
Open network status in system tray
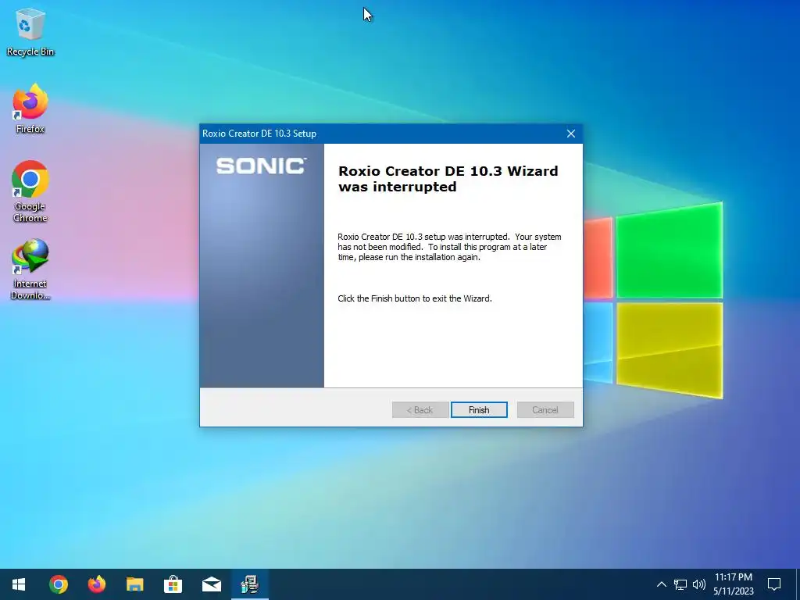680,584
